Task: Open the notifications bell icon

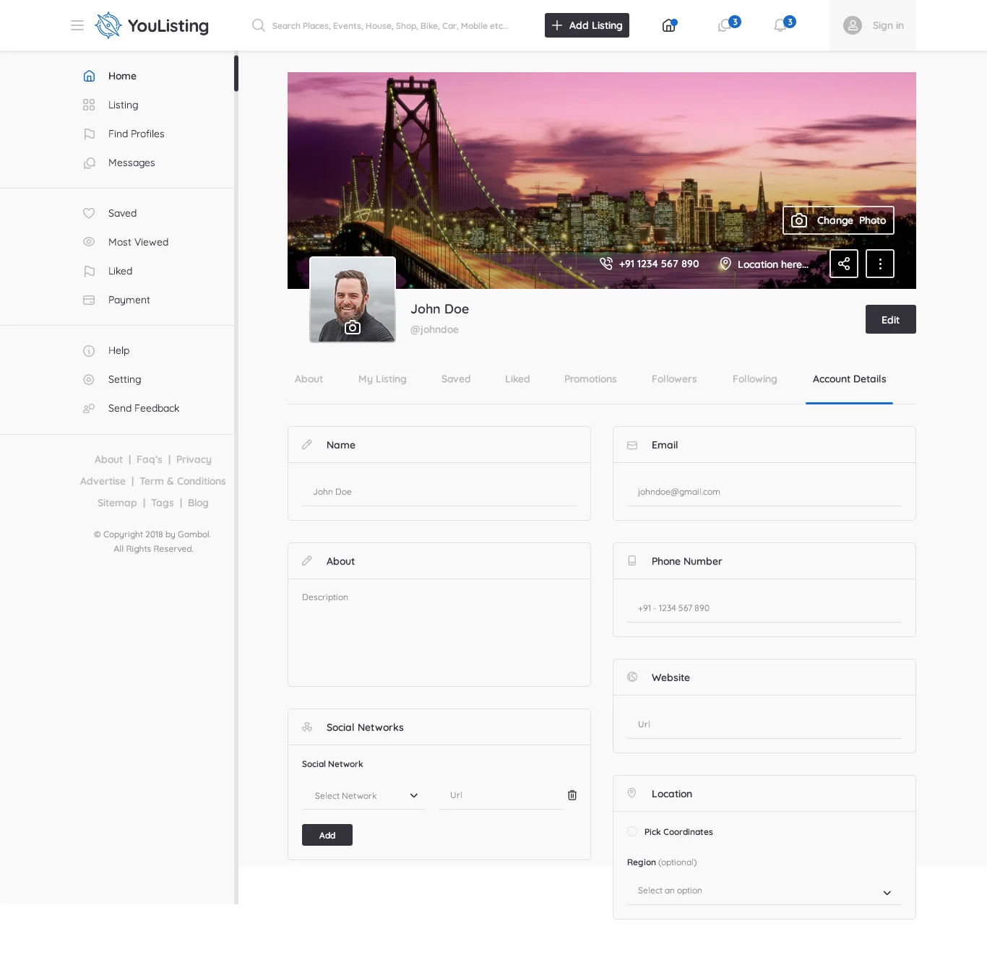Action: tap(780, 26)
